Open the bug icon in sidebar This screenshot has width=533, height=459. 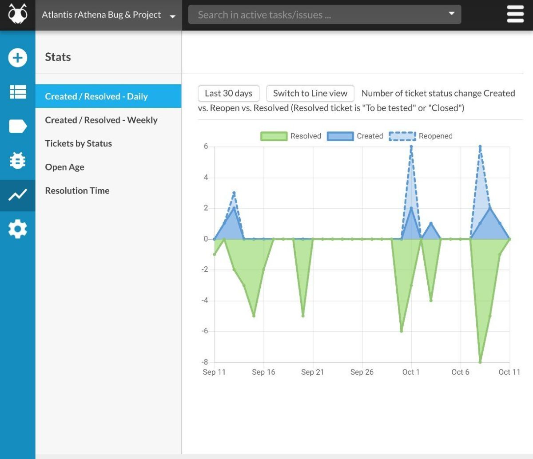(x=18, y=161)
